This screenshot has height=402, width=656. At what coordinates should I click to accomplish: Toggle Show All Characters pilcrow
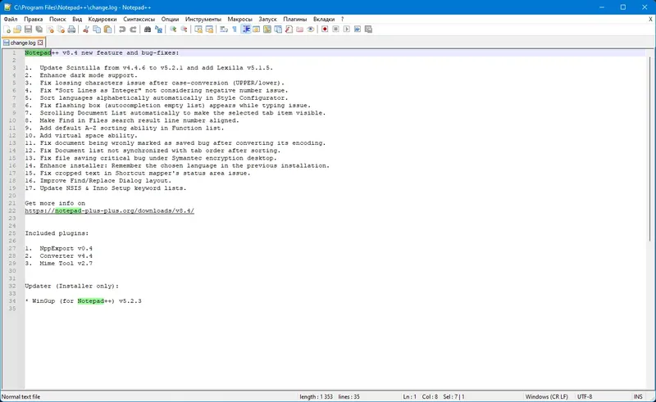point(235,29)
